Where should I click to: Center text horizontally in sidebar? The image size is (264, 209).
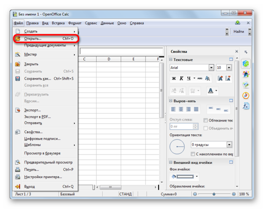(x=181, y=109)
